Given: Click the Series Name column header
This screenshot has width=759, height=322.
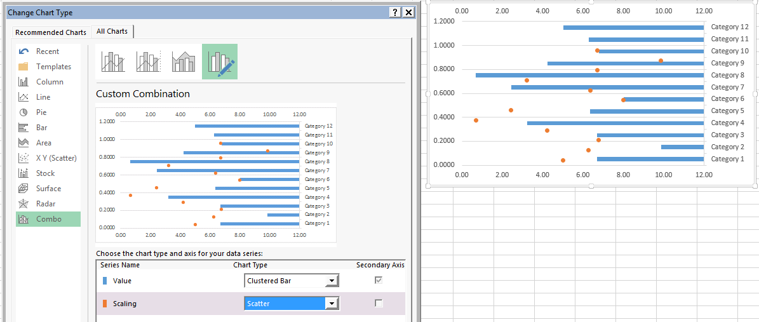Looking at the screenshot, I should point(120,265).
